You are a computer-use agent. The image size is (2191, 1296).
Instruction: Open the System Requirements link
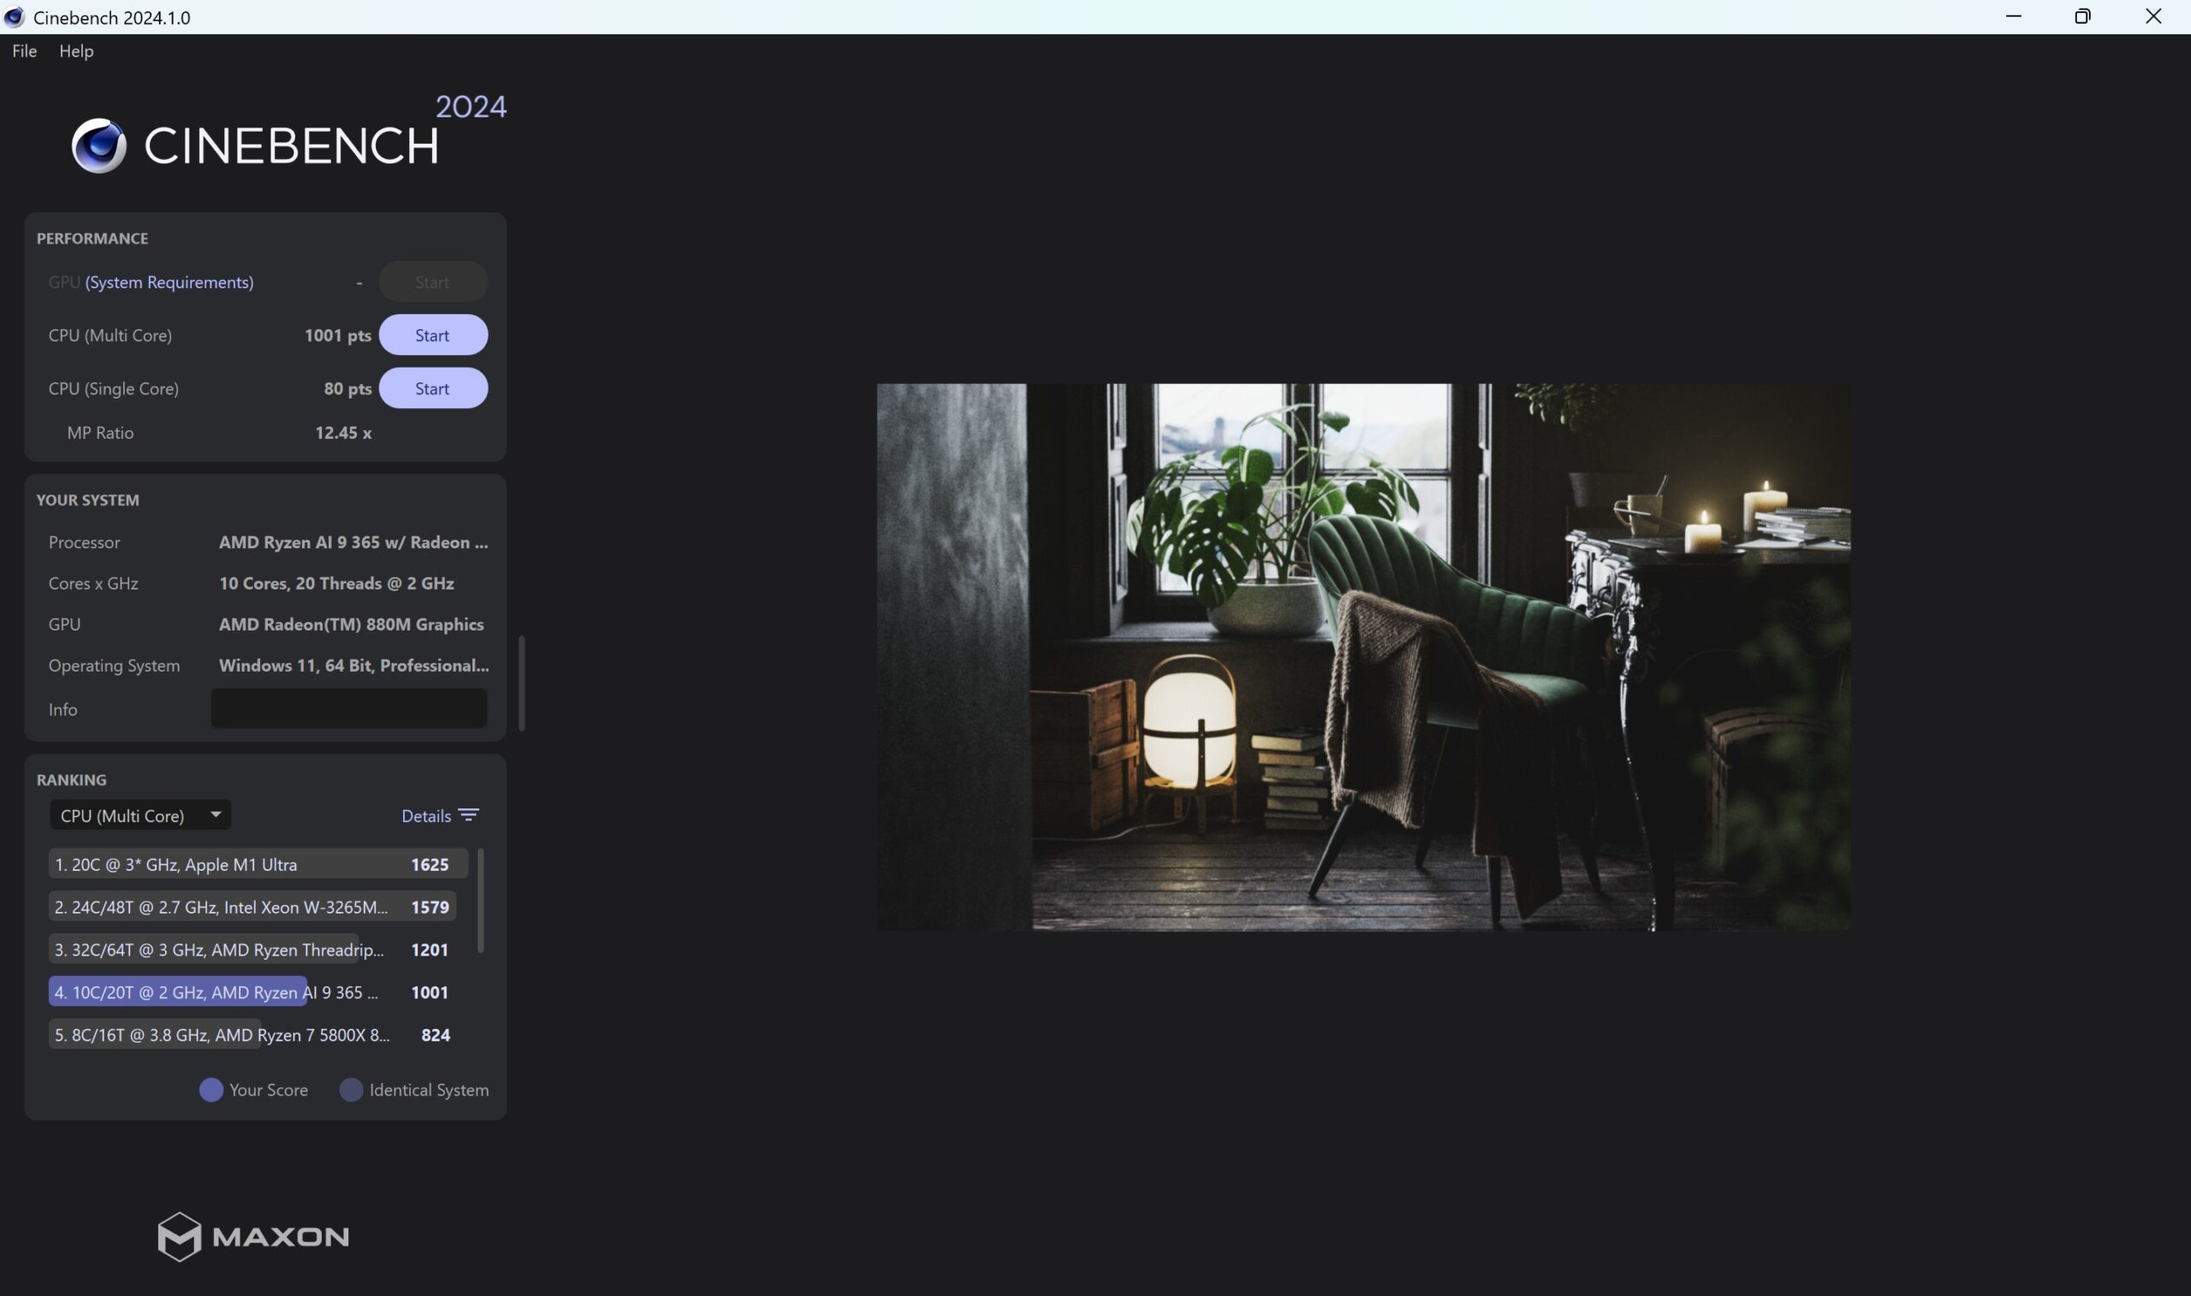169,282
